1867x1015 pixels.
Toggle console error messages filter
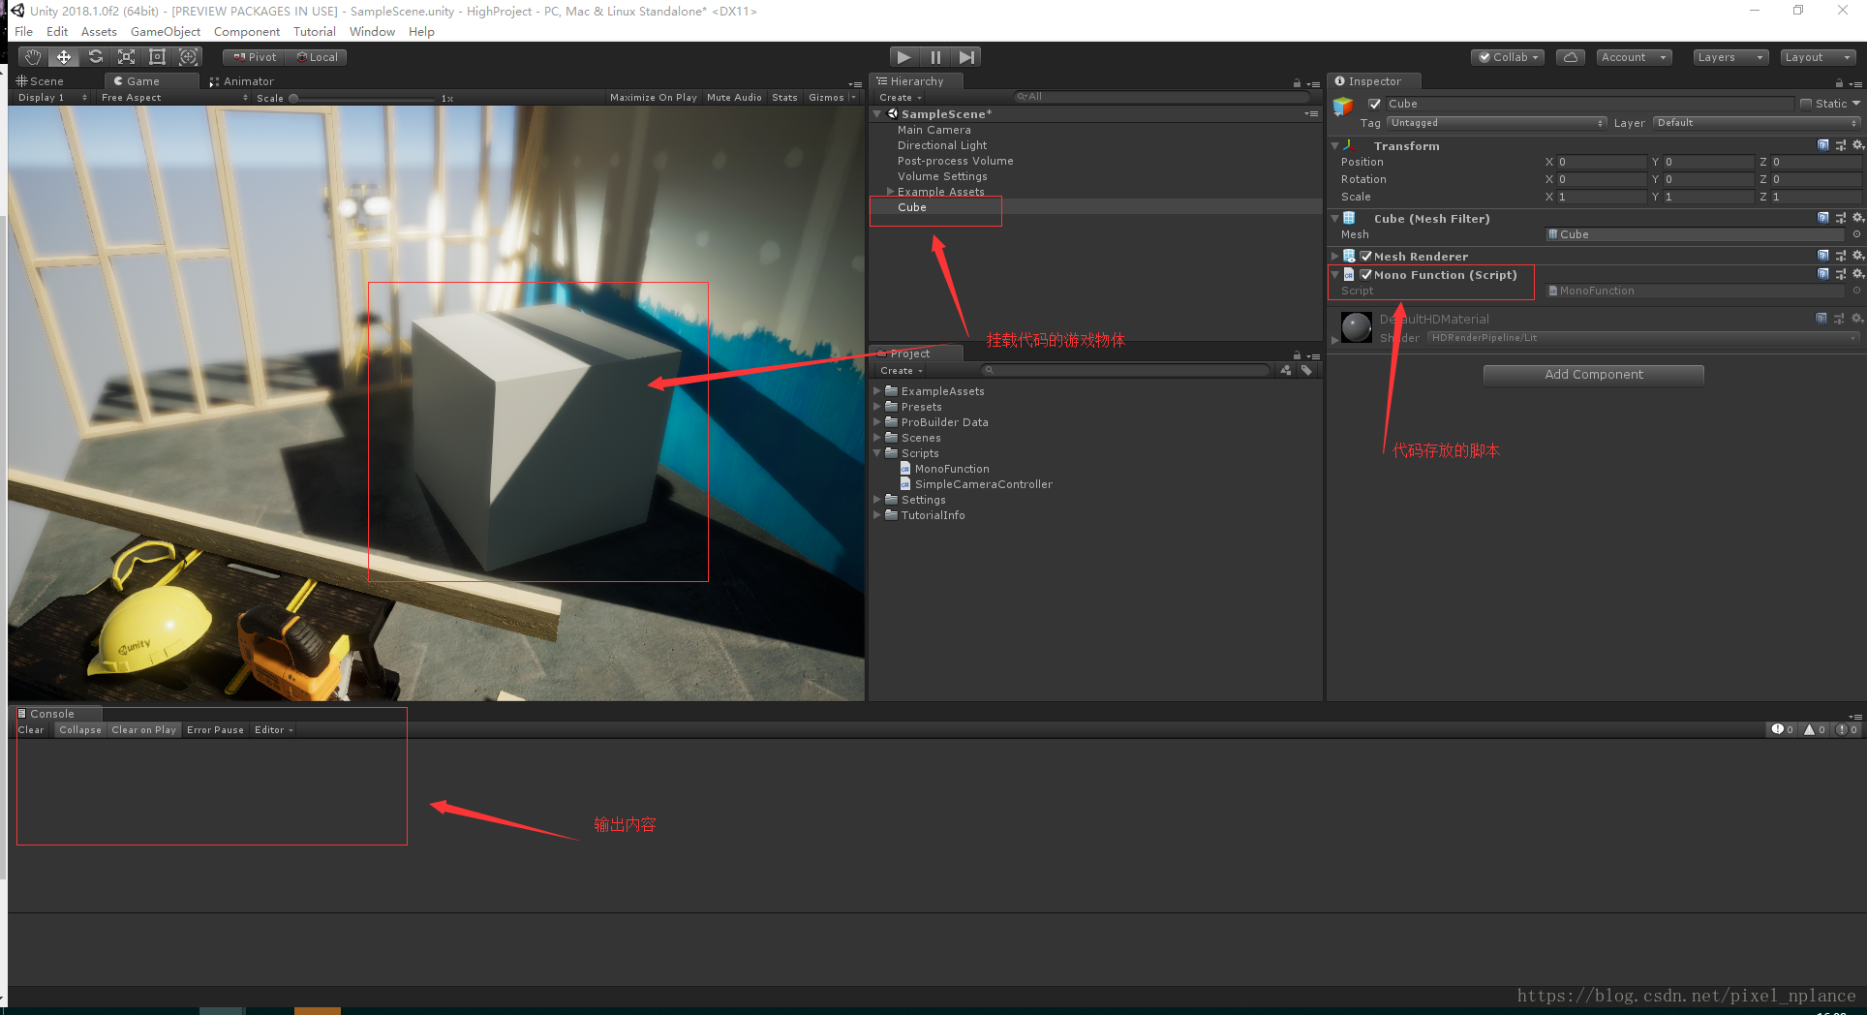(1848, 729)
